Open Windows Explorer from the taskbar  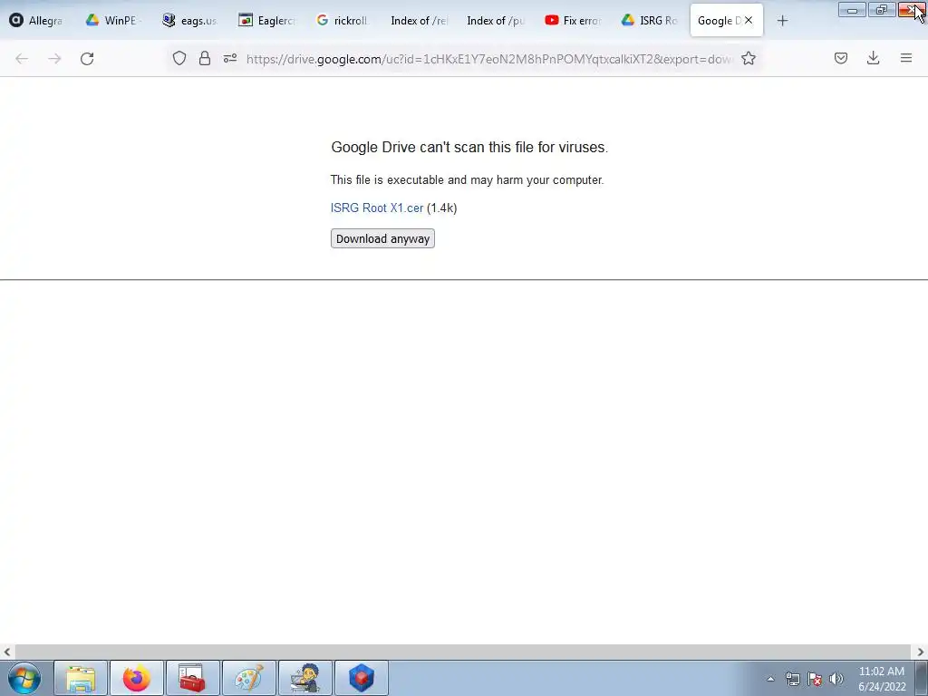(x=81, y=678)
